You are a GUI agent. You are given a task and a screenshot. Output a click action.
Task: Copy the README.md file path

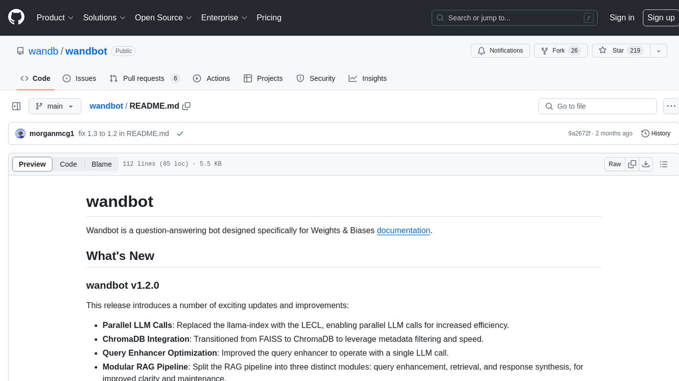(187, 106)
